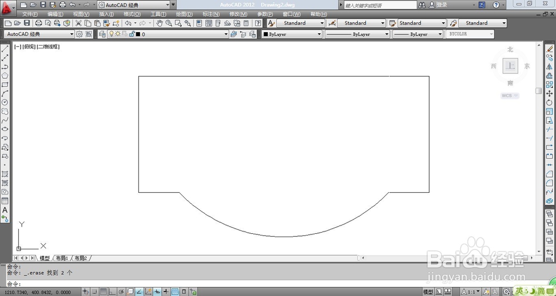The width and height of the screenshot is (556, 296).
Task: Expand the layer list dropdown showing 0
Action: [x=226, y=34]
